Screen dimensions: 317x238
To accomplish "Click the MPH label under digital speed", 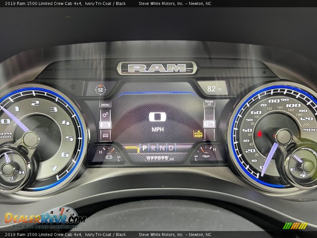I will tap(158, 130).
